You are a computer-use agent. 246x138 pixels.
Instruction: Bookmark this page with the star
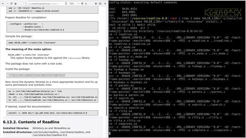tap(86, 3)
